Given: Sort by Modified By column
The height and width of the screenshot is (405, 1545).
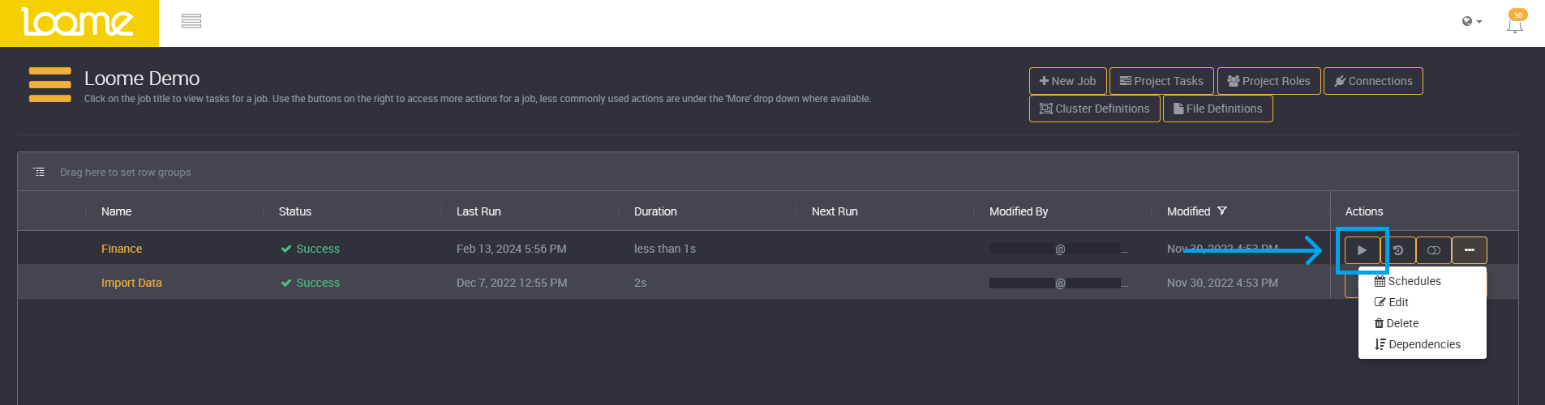Looking at the screenshot, I should [x=1019, y=211].
